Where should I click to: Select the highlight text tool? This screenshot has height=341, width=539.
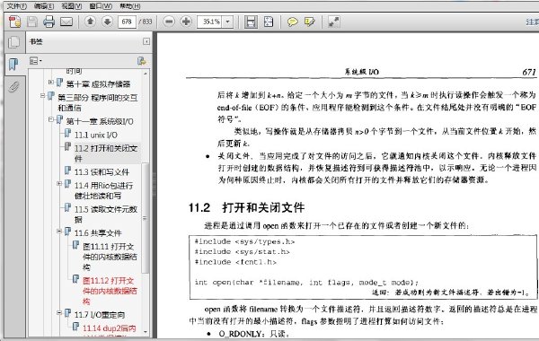(x=309, y=22)
